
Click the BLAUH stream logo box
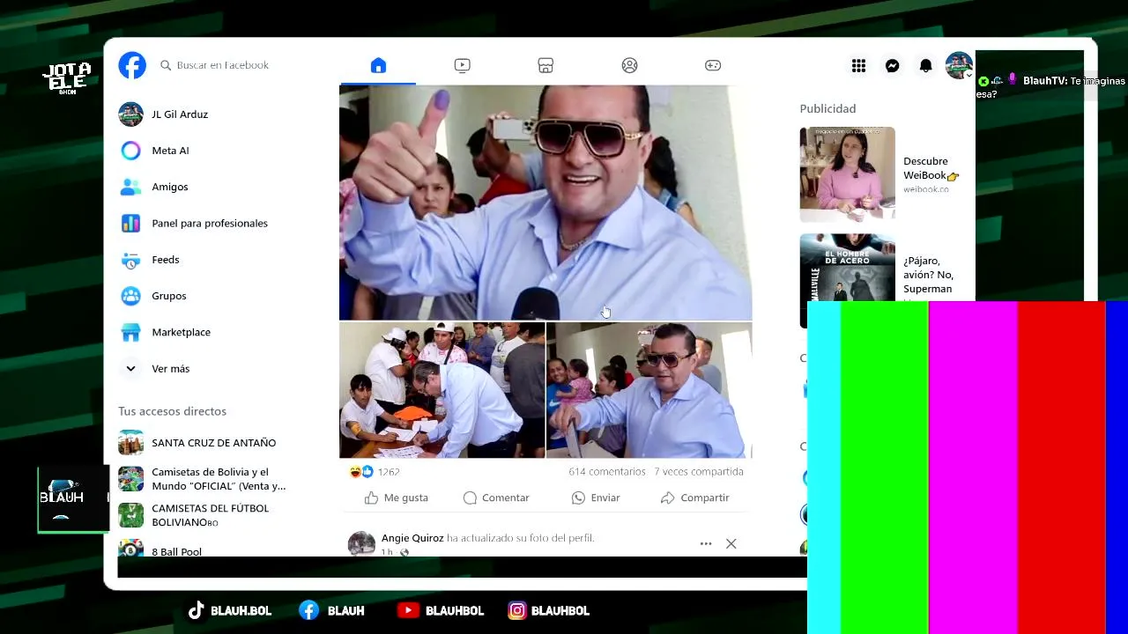73,499
